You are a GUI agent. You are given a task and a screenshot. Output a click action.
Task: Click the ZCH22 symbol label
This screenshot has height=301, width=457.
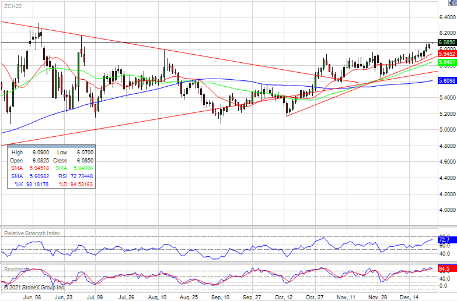click(13, 6)
